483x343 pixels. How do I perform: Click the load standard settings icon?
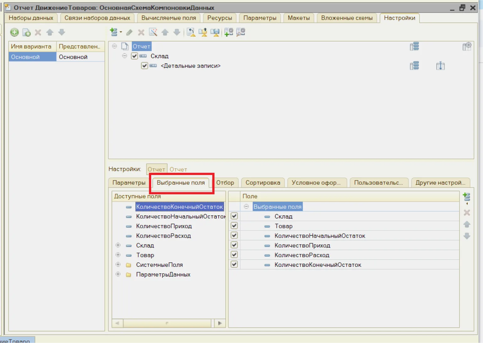coord(191,32)
